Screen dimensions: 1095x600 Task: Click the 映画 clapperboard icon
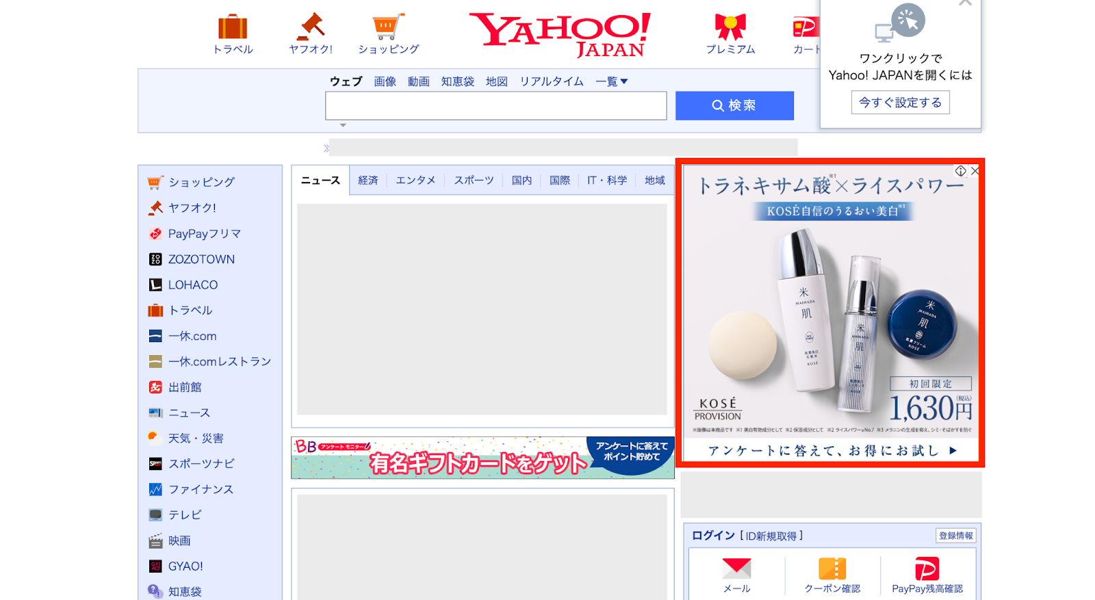(x=155, y=540)
